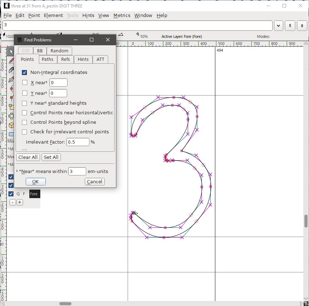Switch to the Paths tab
This screenshot has height=306, width=309.
pos(47,59)
